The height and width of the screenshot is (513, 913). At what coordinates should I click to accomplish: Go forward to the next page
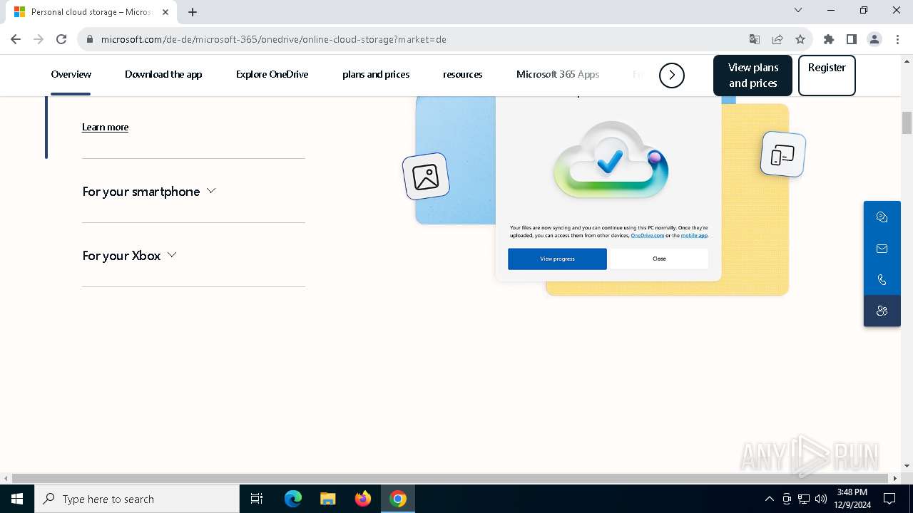pyautogui.click(x=39, y=39)
